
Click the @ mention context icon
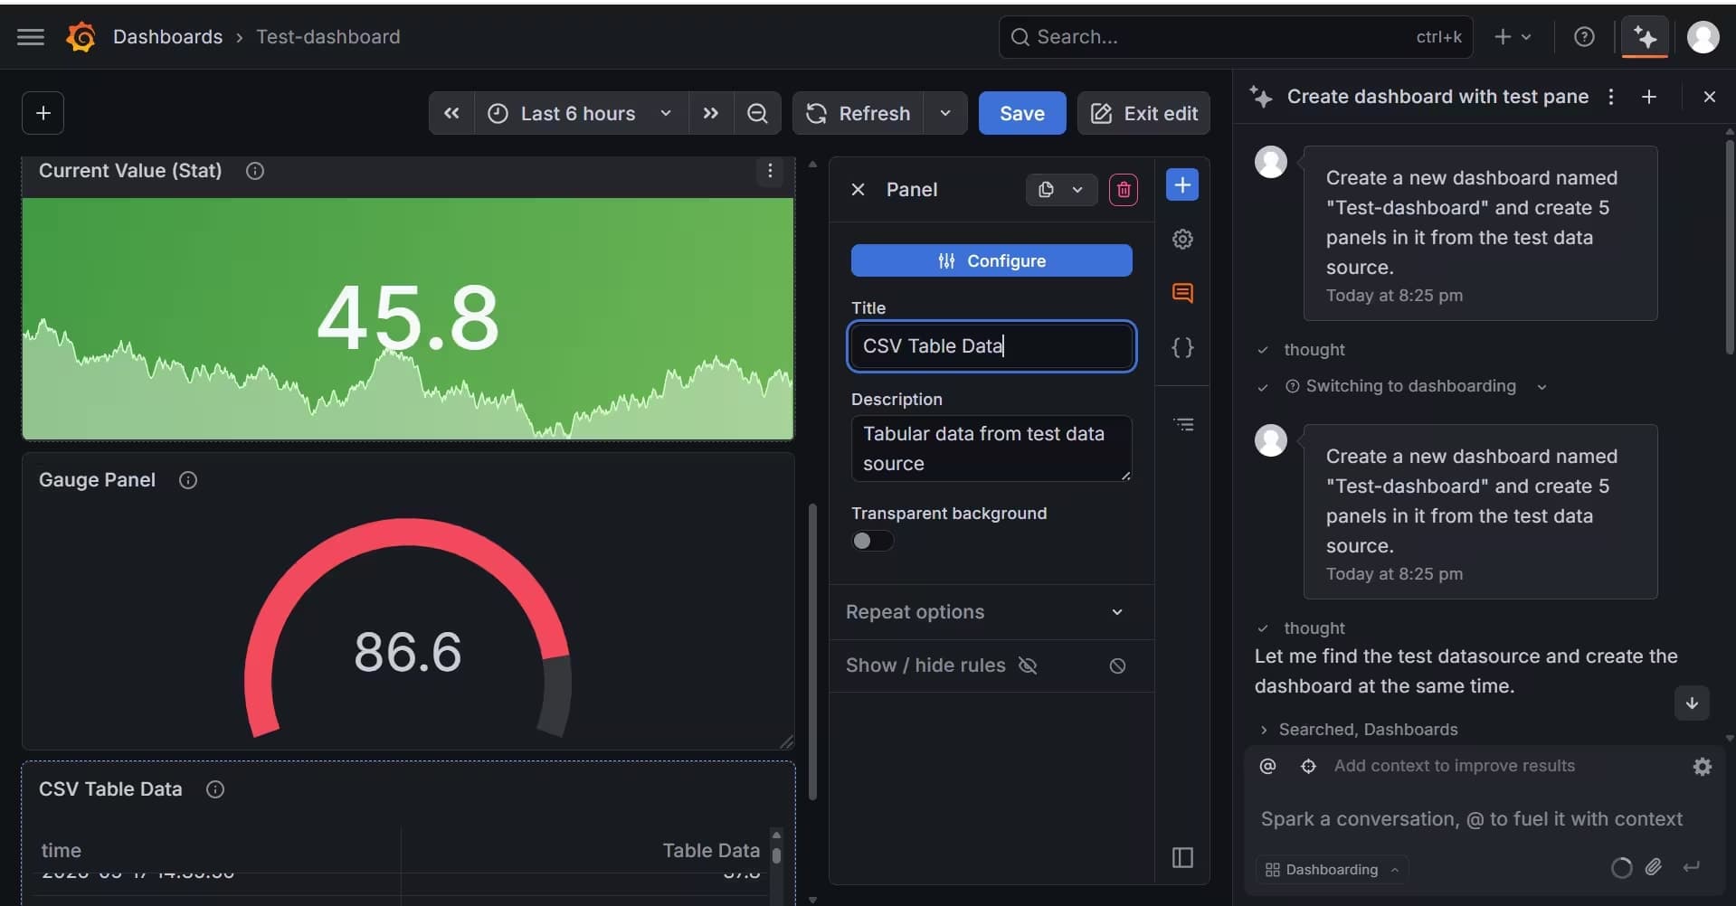point(1267,767)
